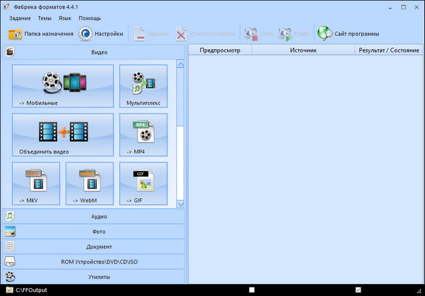
Task: Click the GIF conversion tile
Action: coord(143,183)
